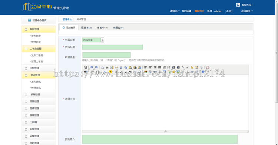Undo the last editor action
278x145 pixels.
92,67
